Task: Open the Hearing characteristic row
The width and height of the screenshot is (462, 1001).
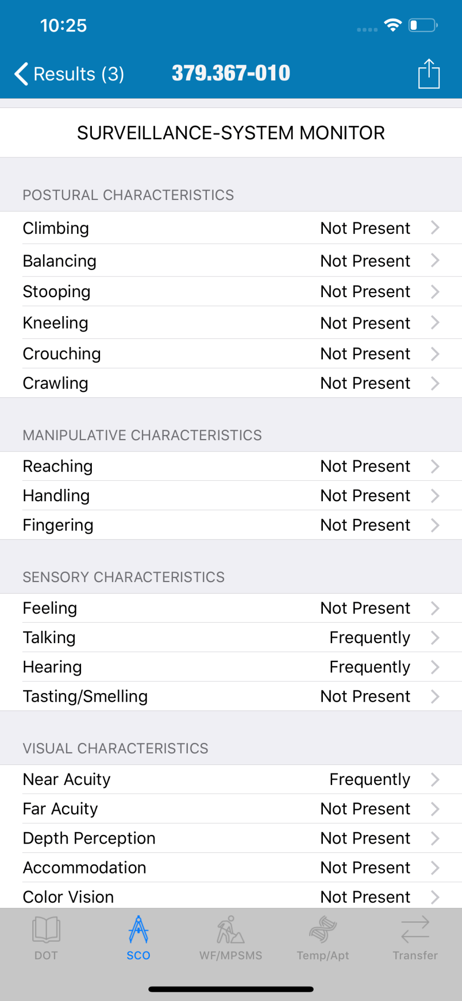Action: pyautogui.click(x=231, y=667)
